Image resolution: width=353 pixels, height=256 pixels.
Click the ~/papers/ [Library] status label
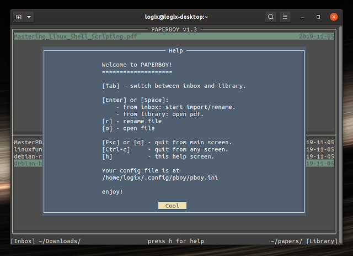[x=304, y=241]
